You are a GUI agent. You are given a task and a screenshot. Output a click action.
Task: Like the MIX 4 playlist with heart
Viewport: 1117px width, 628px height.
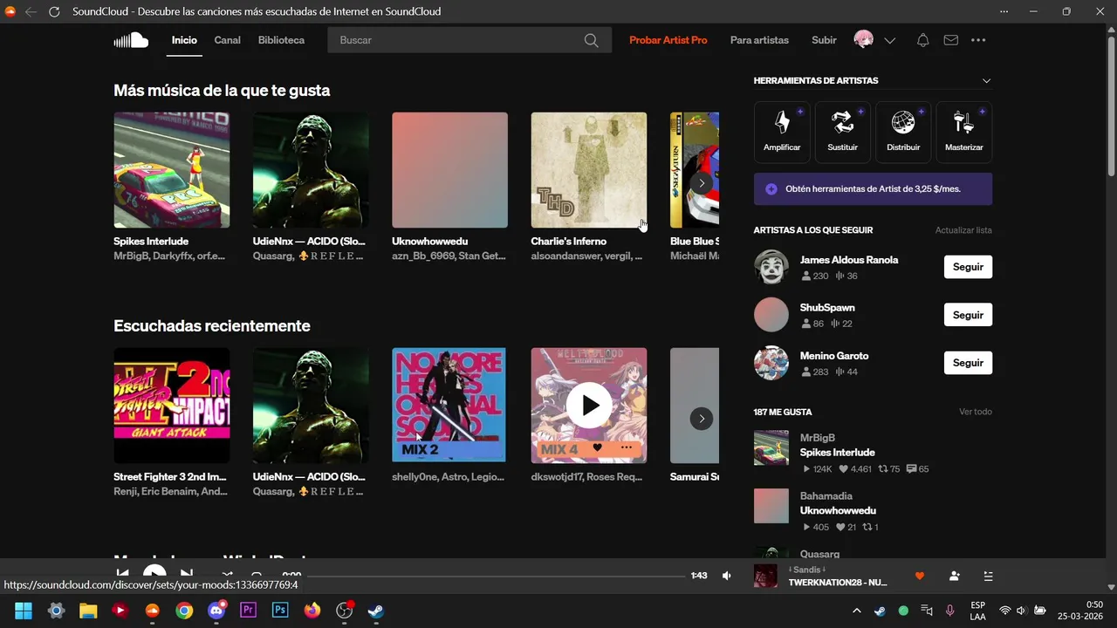coord(597,448)
